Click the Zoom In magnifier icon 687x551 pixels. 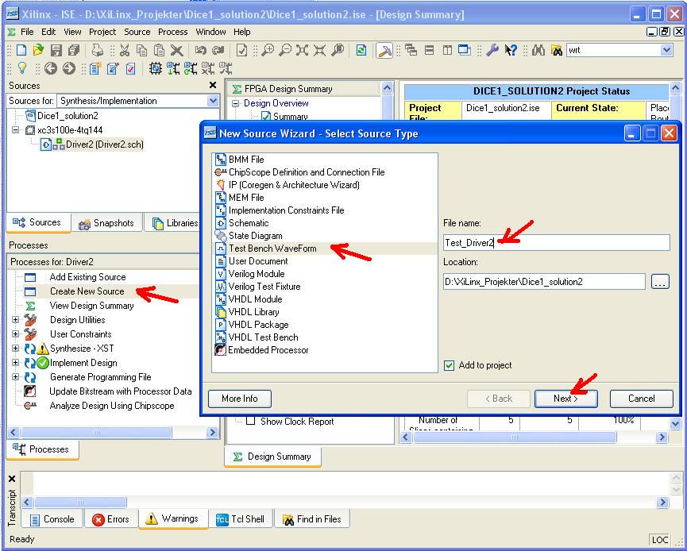(268, 50)
